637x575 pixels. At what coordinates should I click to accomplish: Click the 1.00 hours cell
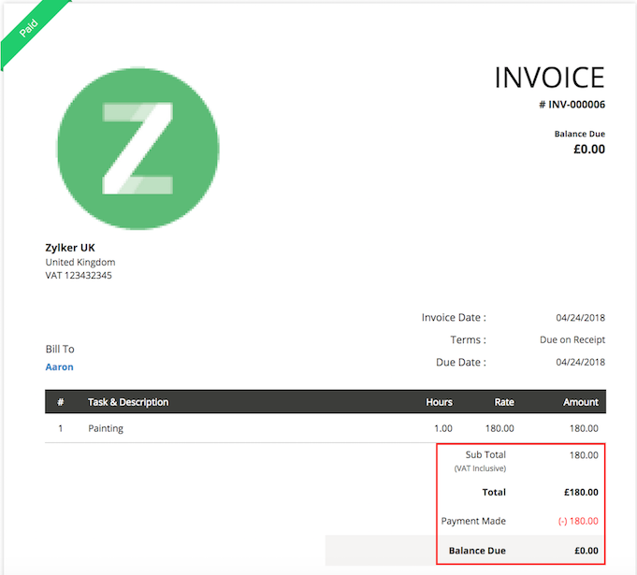tap(442, 428)
